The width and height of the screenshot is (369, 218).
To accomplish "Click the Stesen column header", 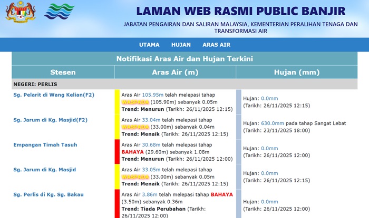I will pyautogui.click(x=63, y=72).
